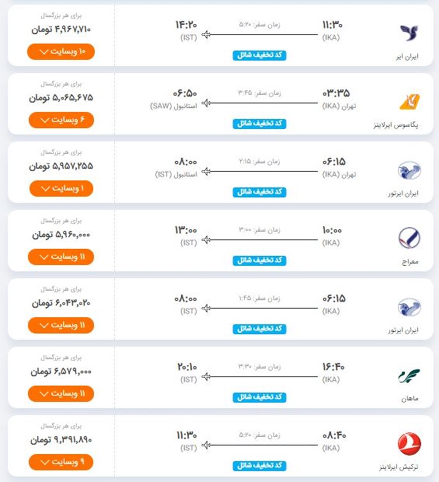Click Iran Airtour logo on 6,043,020 flight
Viewport: 439px width, 482px height.
409,307
